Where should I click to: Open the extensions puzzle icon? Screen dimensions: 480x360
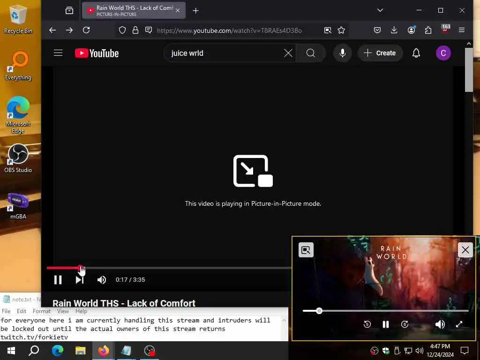428,30
